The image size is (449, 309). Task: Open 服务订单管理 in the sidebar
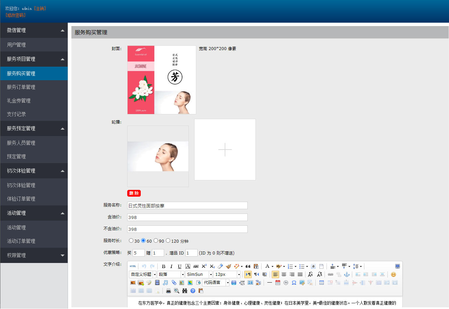[x=21, y=87]
